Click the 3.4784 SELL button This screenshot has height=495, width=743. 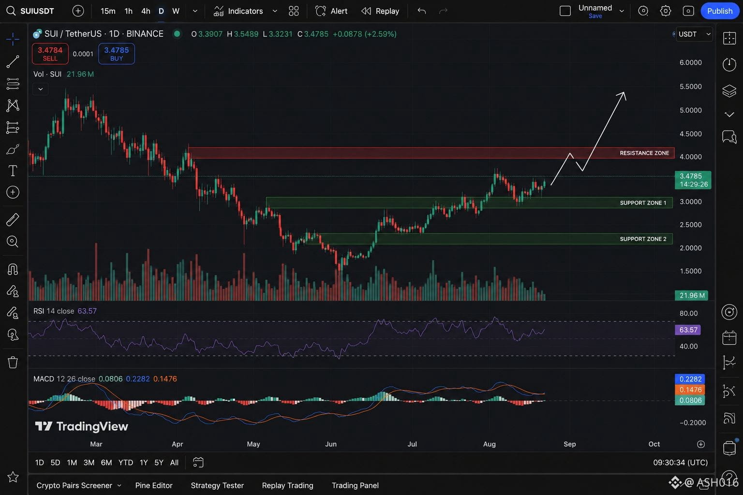point(50,54)
